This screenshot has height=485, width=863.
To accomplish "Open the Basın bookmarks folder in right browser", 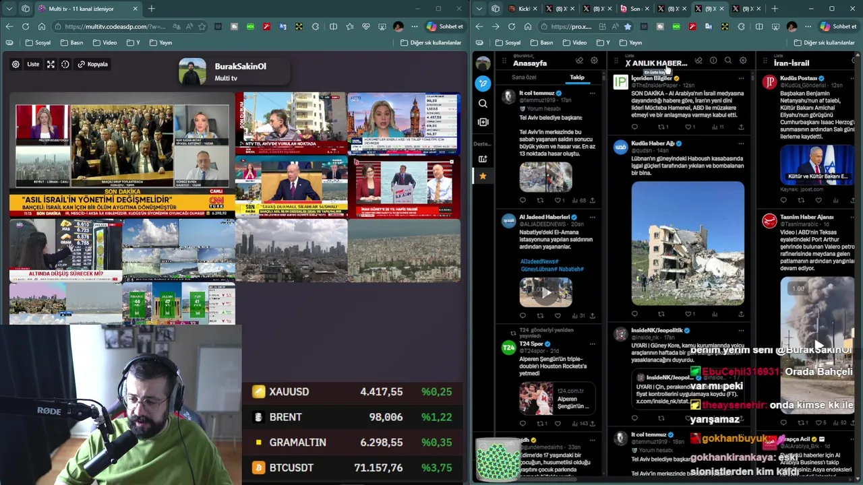I will [541, 42].
